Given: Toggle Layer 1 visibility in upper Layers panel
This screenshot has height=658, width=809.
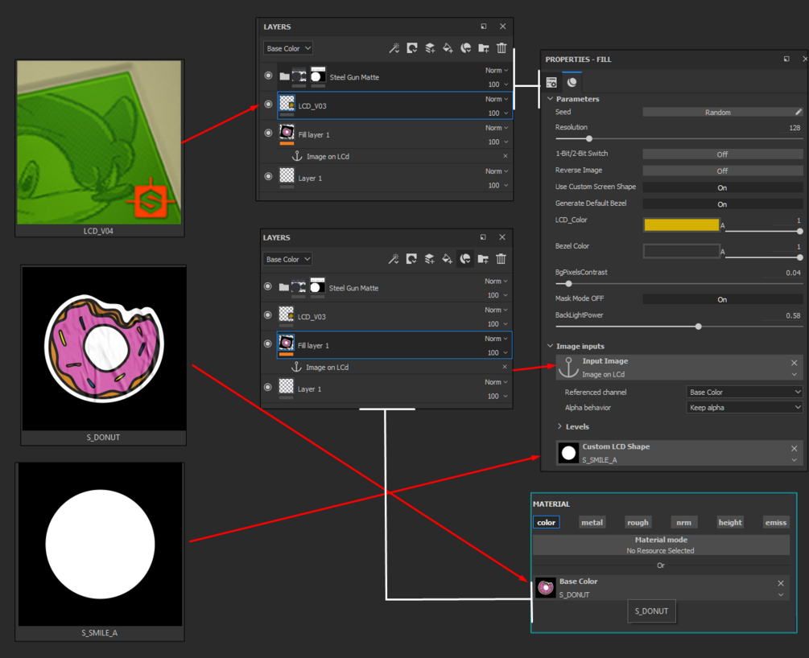Looking at the screenshot, I should [x=268, y=176].
